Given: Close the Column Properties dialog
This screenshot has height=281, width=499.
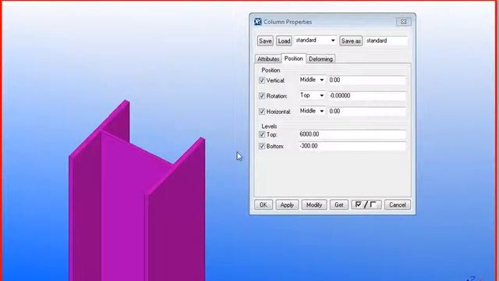Looking at the screenshot, I should pos(404,22).
